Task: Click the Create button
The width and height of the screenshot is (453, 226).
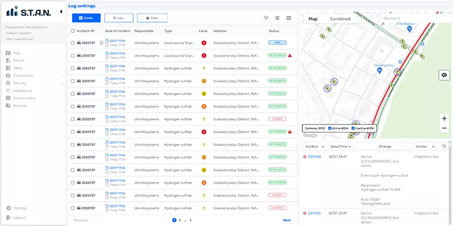Action: click(86, 18)
